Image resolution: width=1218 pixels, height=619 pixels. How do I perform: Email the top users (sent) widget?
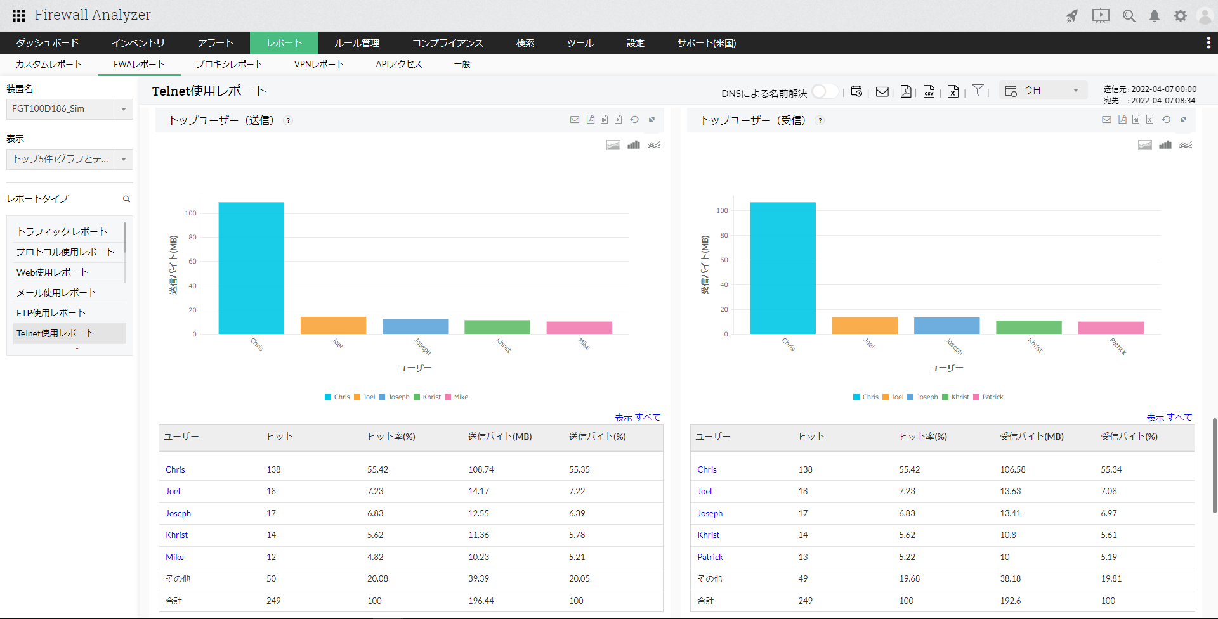pyautogui.click(x=575, y=119)
